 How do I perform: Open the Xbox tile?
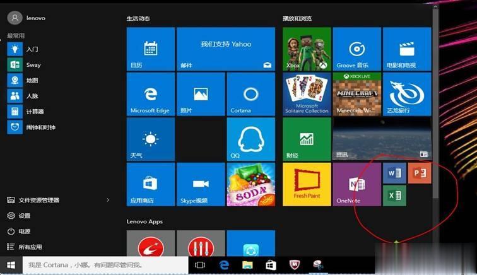[307, 49]
